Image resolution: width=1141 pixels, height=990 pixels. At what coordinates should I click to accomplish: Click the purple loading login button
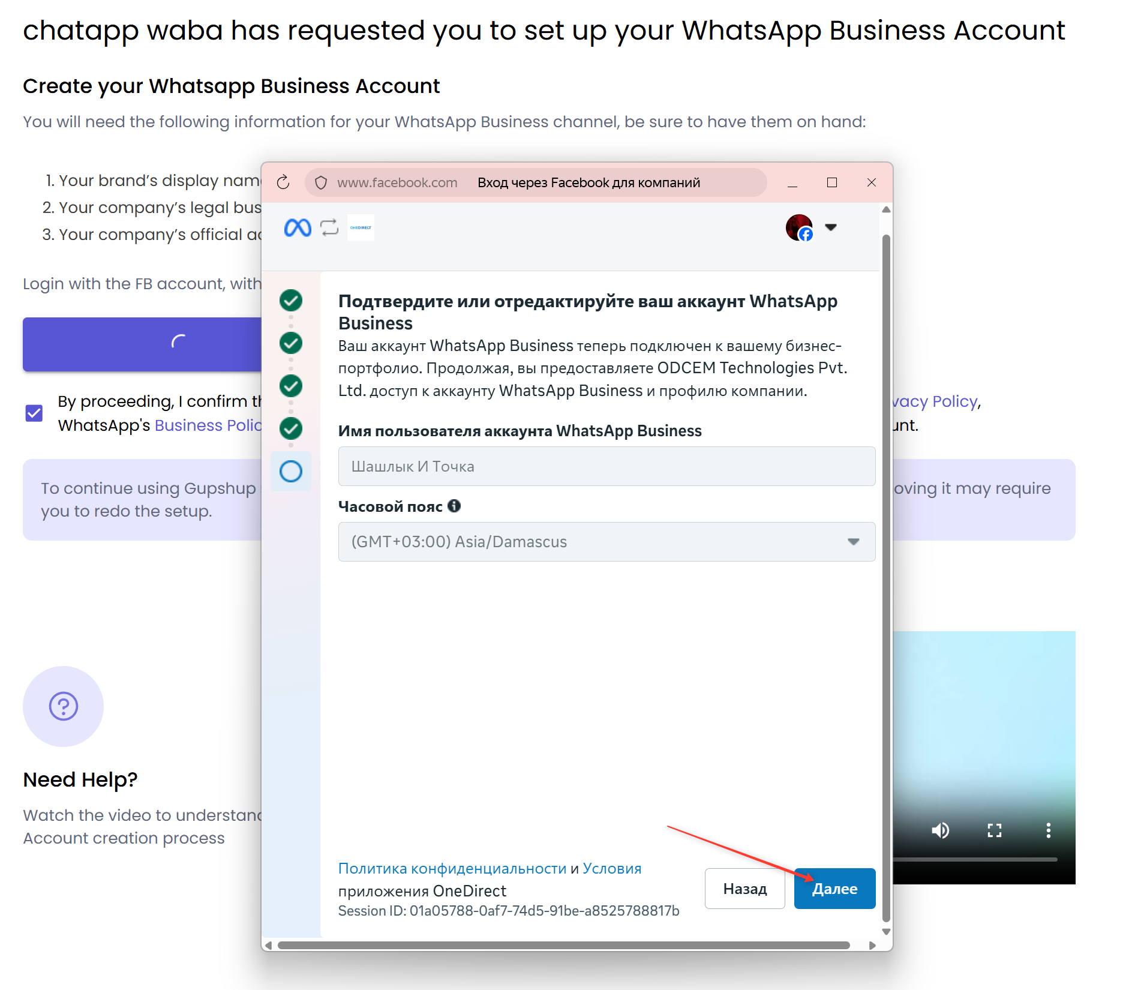click(x=142, y=344)
